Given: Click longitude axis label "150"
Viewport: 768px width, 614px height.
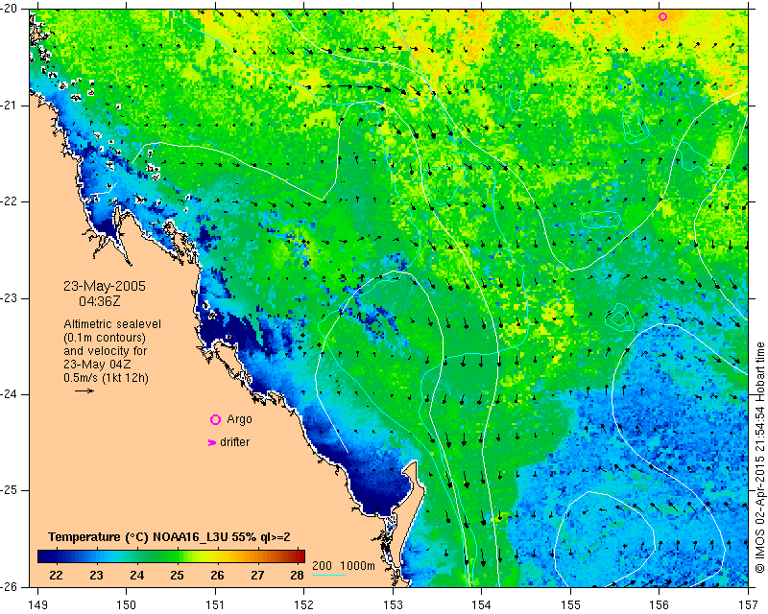Looking at the screenshot, I should (x=127, y=605).
